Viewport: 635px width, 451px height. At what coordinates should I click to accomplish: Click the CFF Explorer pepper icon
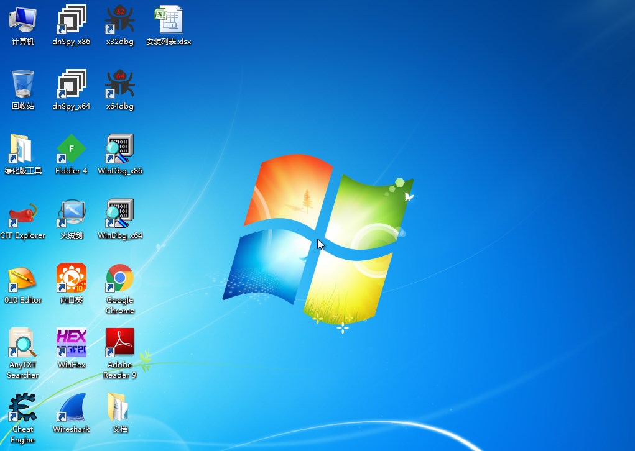point(22,214)
